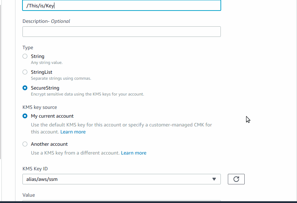This screenshot has width=297, height=203.
Task: Click the 'KMS Key ID' label
Action: [x=35, y=169]
